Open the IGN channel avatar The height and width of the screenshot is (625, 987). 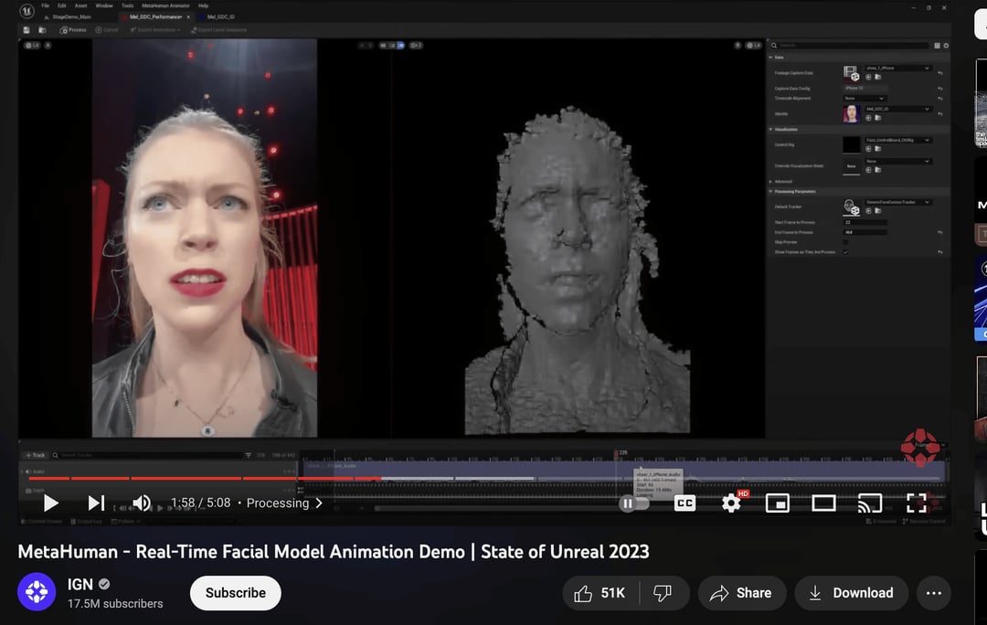(37, 591)
